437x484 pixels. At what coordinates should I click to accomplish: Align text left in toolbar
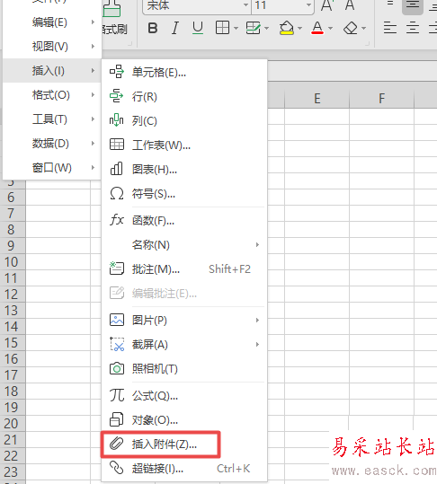(x=390, y=28)
